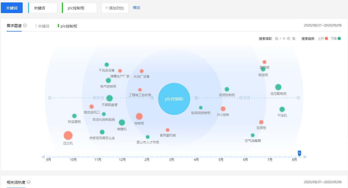Click the first 关键词 input field
Screen dimensions: 348x188
pyautogui.click(x=43, y=8)
